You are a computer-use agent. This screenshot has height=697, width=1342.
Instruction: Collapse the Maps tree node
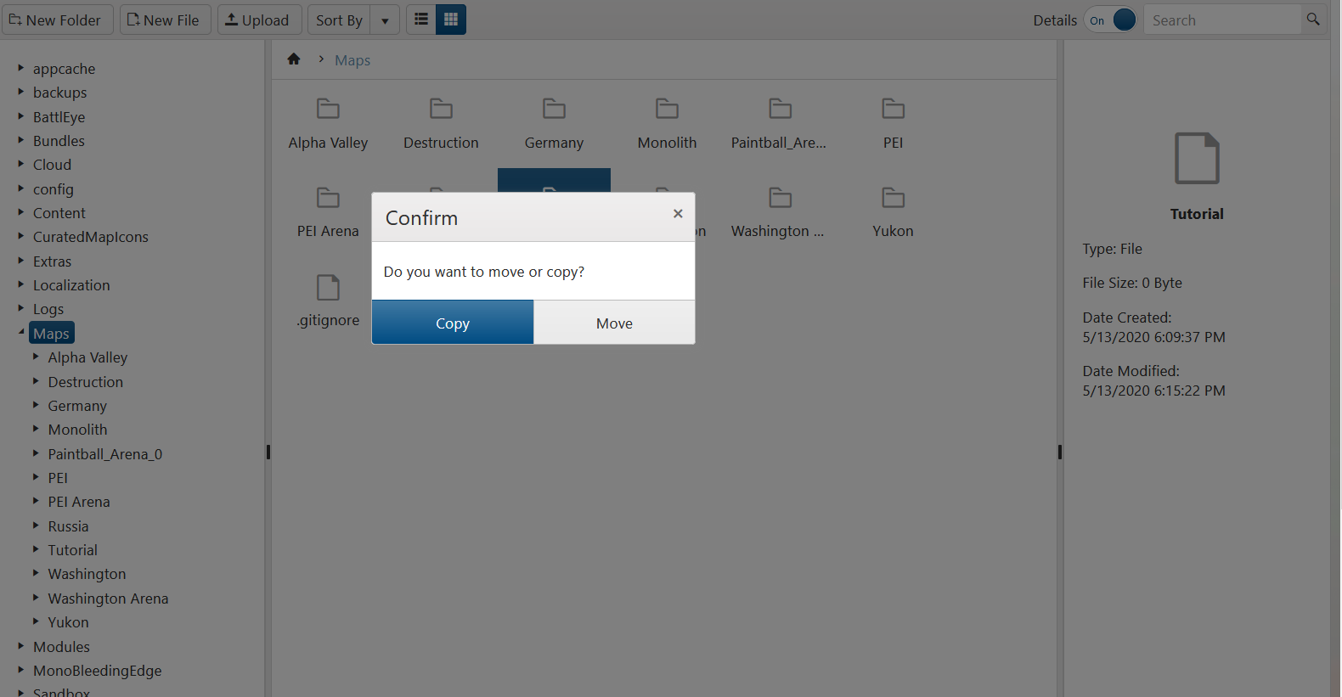coord(21,332)
